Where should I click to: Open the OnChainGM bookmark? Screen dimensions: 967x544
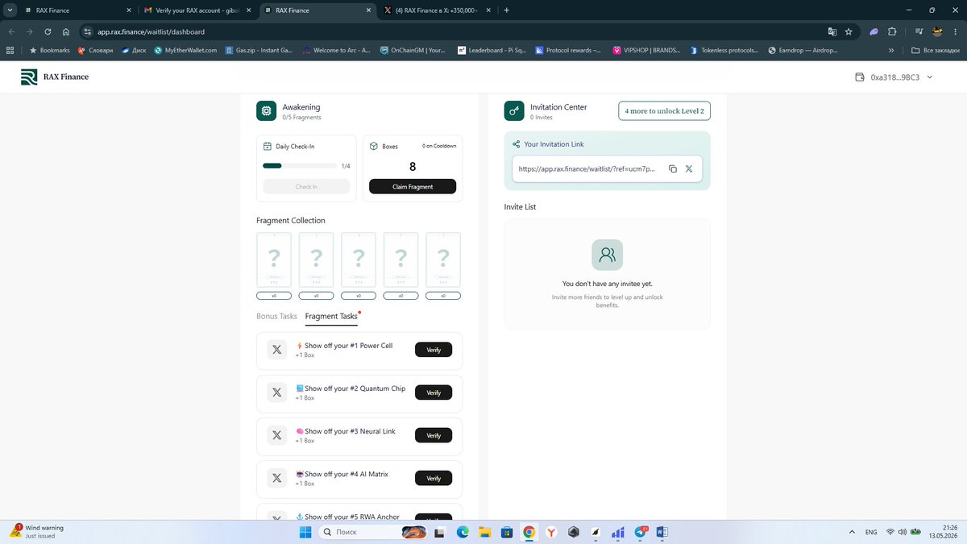(413, 50)
